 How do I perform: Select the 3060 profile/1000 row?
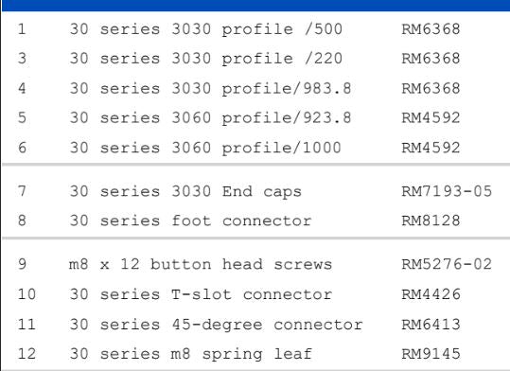pyautogui.click(x=256, y=148)
